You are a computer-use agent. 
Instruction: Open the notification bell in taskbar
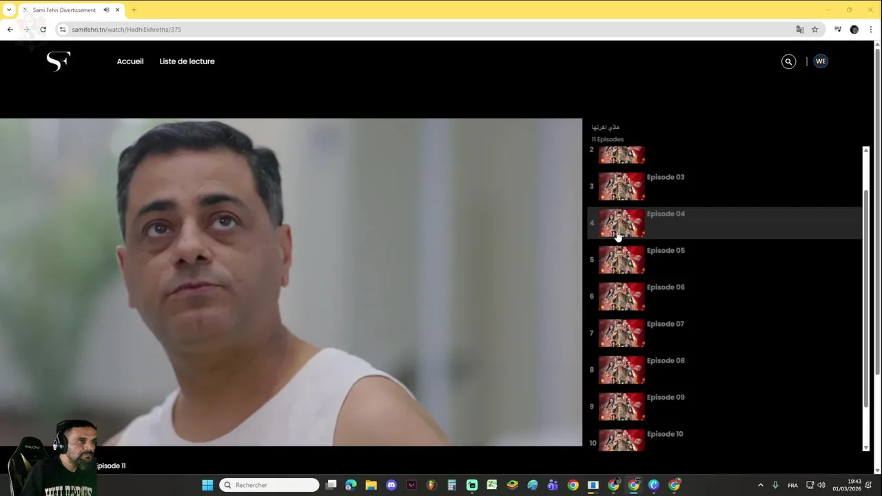(x=869, y=485)
